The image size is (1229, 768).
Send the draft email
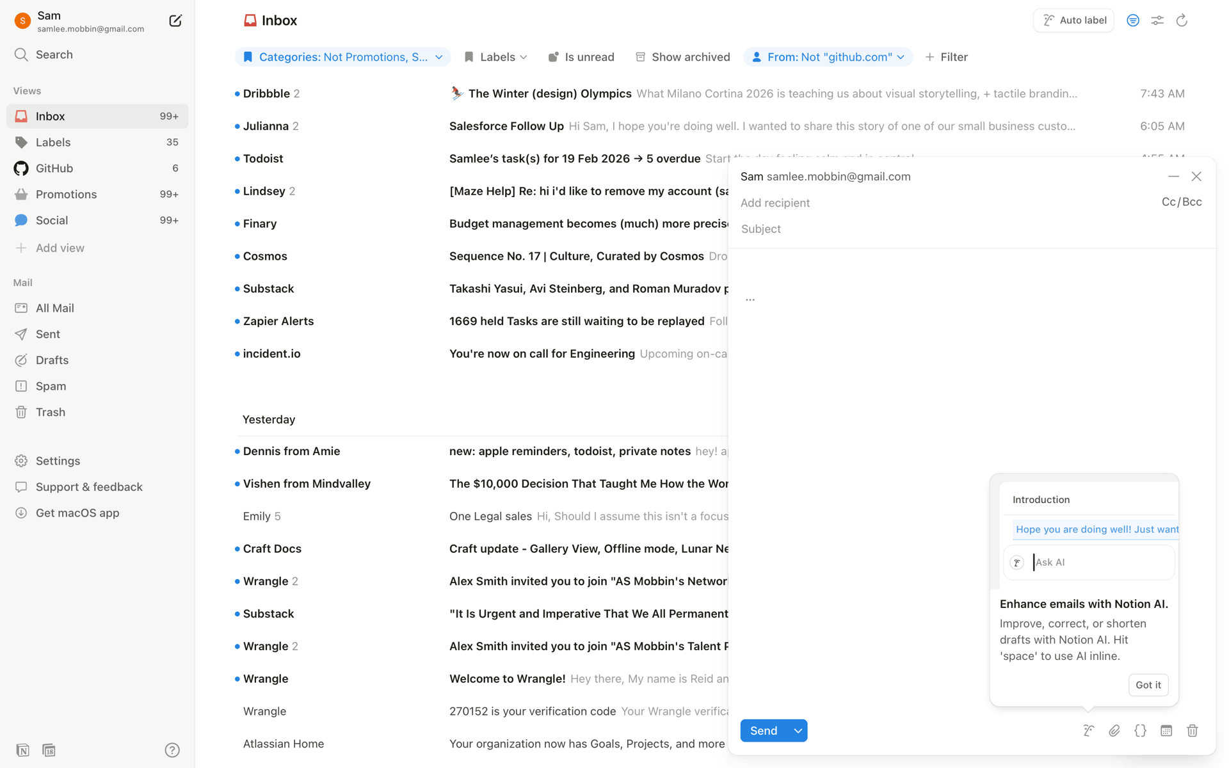(x=764, y=730)
